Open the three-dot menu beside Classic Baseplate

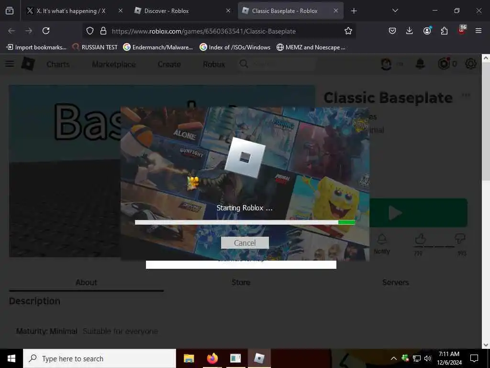click(x=466, y=95)
